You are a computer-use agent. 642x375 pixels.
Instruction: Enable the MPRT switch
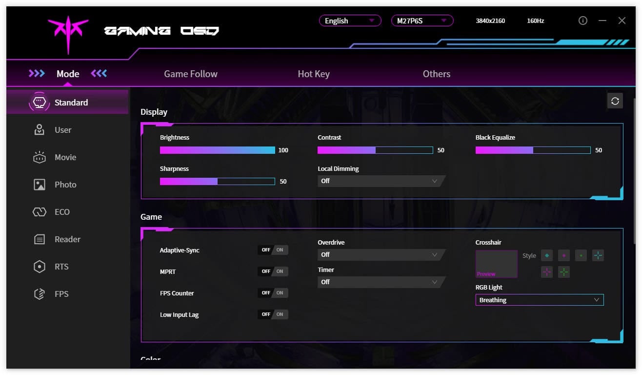pos(273,271)
